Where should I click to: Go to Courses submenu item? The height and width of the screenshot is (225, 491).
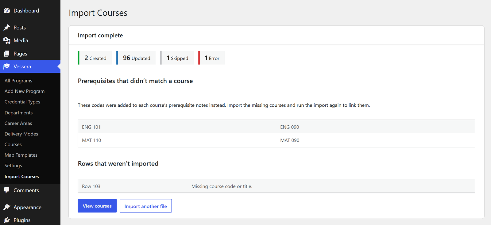(13, 144)
